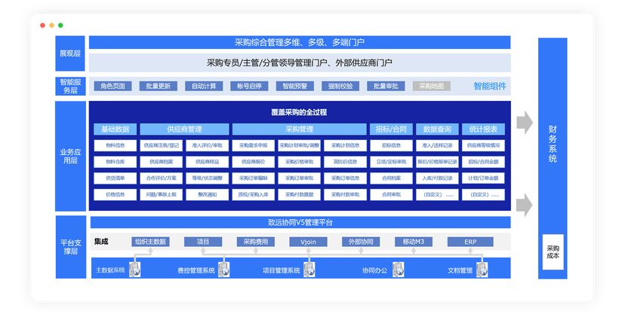Open the 供应商管理 module header
Screen dimensions: 625x317
(x=184, y=129)
